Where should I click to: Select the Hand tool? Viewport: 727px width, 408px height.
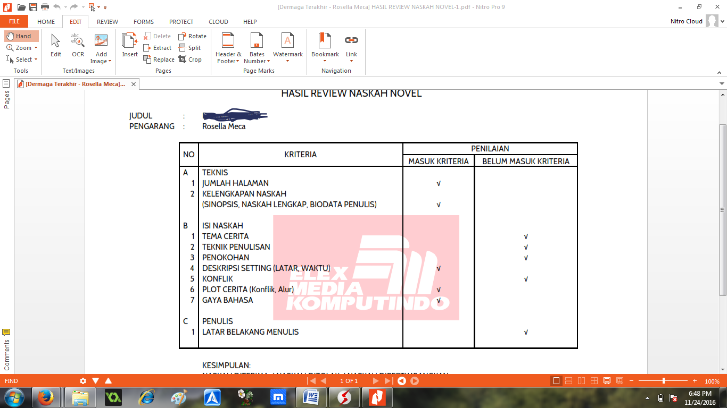coord(21,36)
